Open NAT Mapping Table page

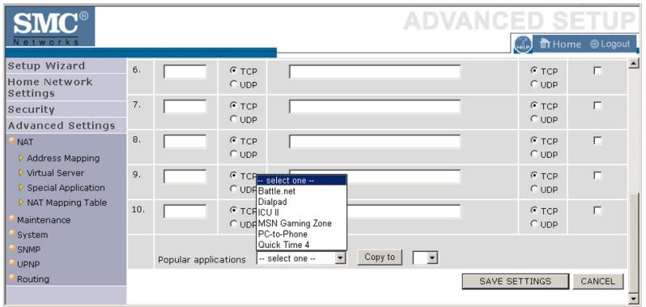pos(66,203)
